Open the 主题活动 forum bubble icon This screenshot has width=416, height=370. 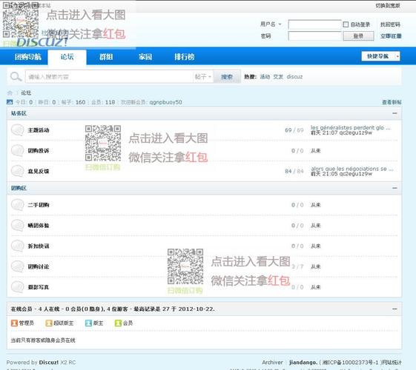[18, 130]
